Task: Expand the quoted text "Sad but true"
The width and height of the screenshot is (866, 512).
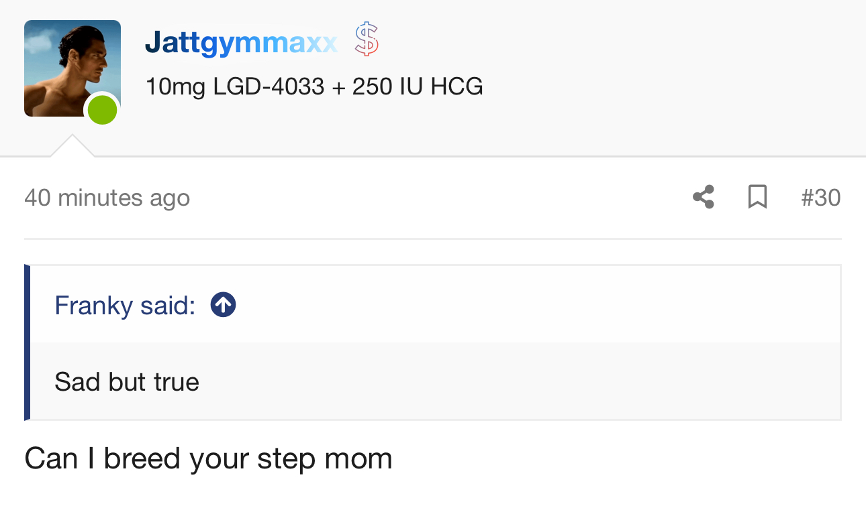Action: (127, 382)
